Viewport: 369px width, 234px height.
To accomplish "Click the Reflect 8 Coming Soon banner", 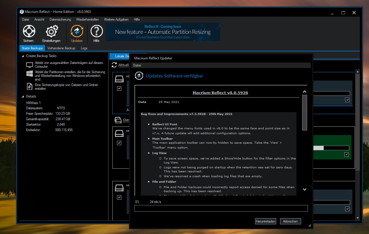I will [163, 32].
